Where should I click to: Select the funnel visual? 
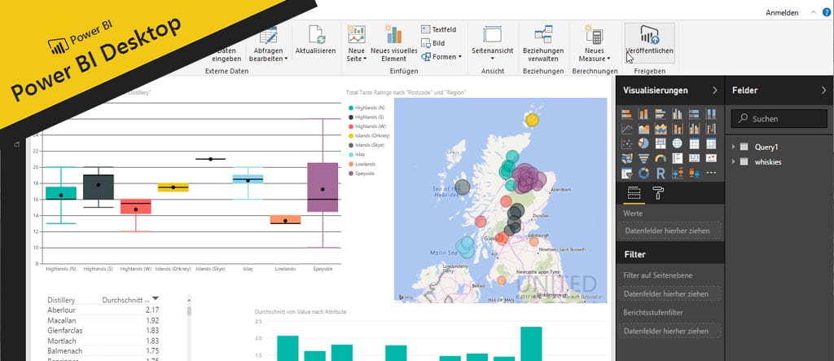pos(643,158)
